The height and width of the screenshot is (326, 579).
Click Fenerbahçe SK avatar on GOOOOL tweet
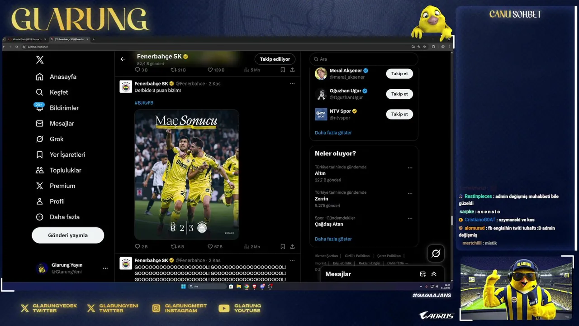pyautogui.click(x=126, y=264)
